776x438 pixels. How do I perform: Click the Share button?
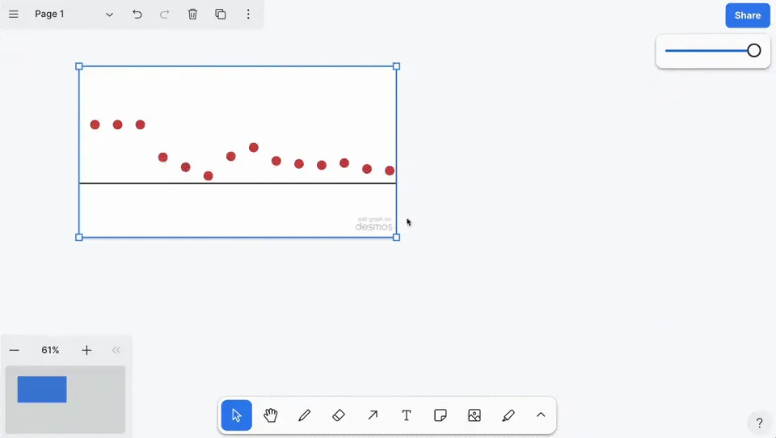coord(747,15)
